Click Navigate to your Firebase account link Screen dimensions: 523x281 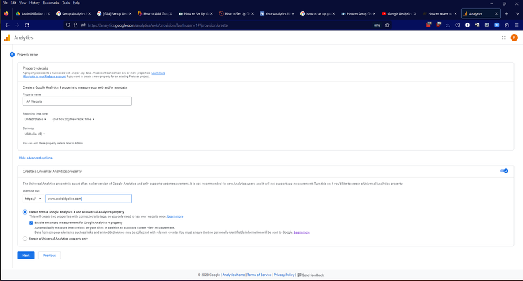44,77
